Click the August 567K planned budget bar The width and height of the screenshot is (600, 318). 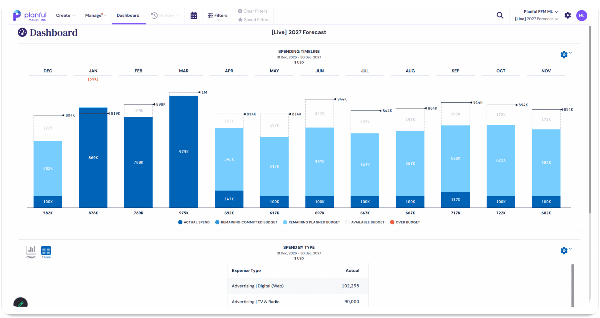click(410, 164)
